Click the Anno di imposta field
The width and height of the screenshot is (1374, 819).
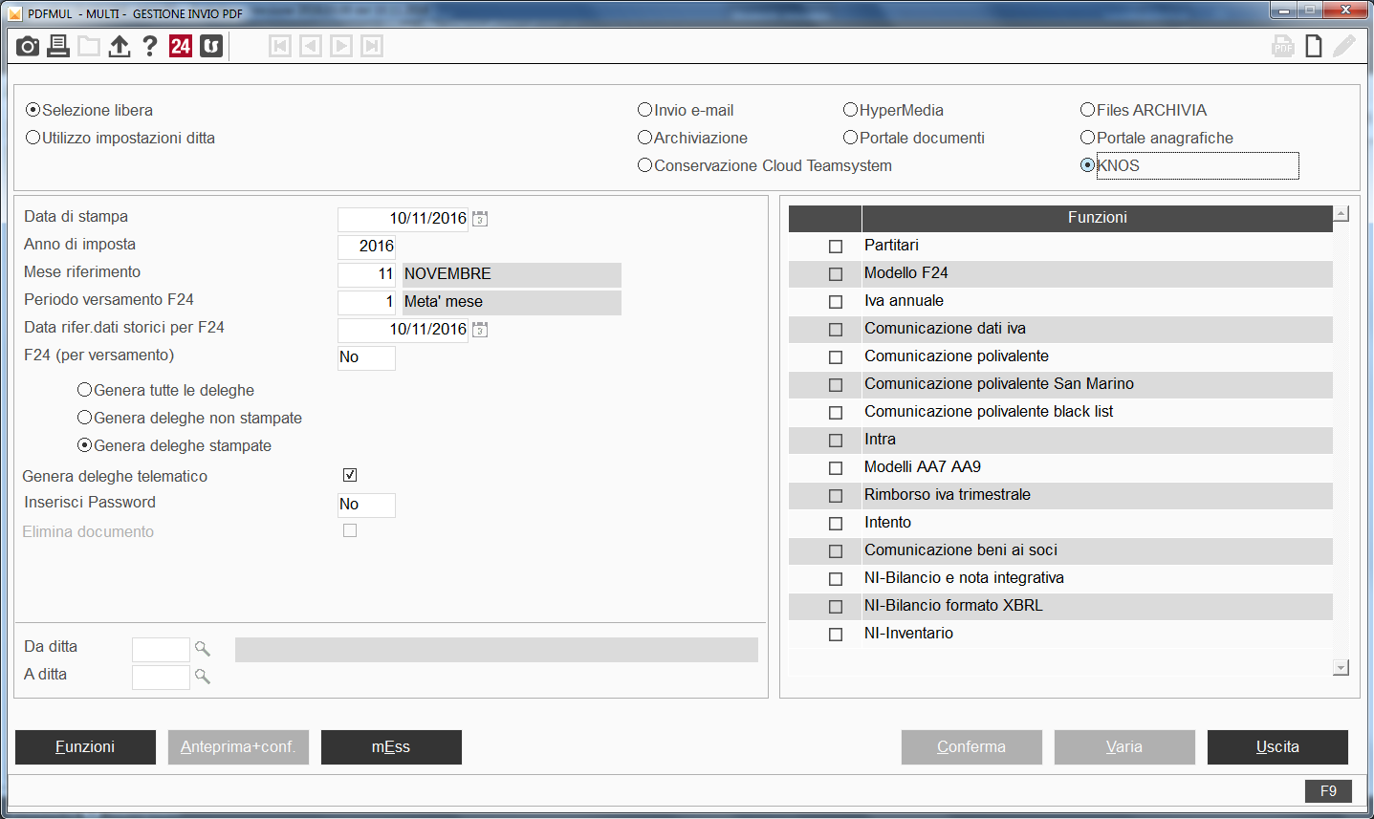click(x=366, y=247)
